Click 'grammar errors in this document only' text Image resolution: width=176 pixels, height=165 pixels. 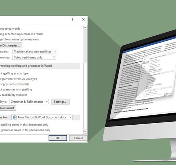click(x=26, y=130)
